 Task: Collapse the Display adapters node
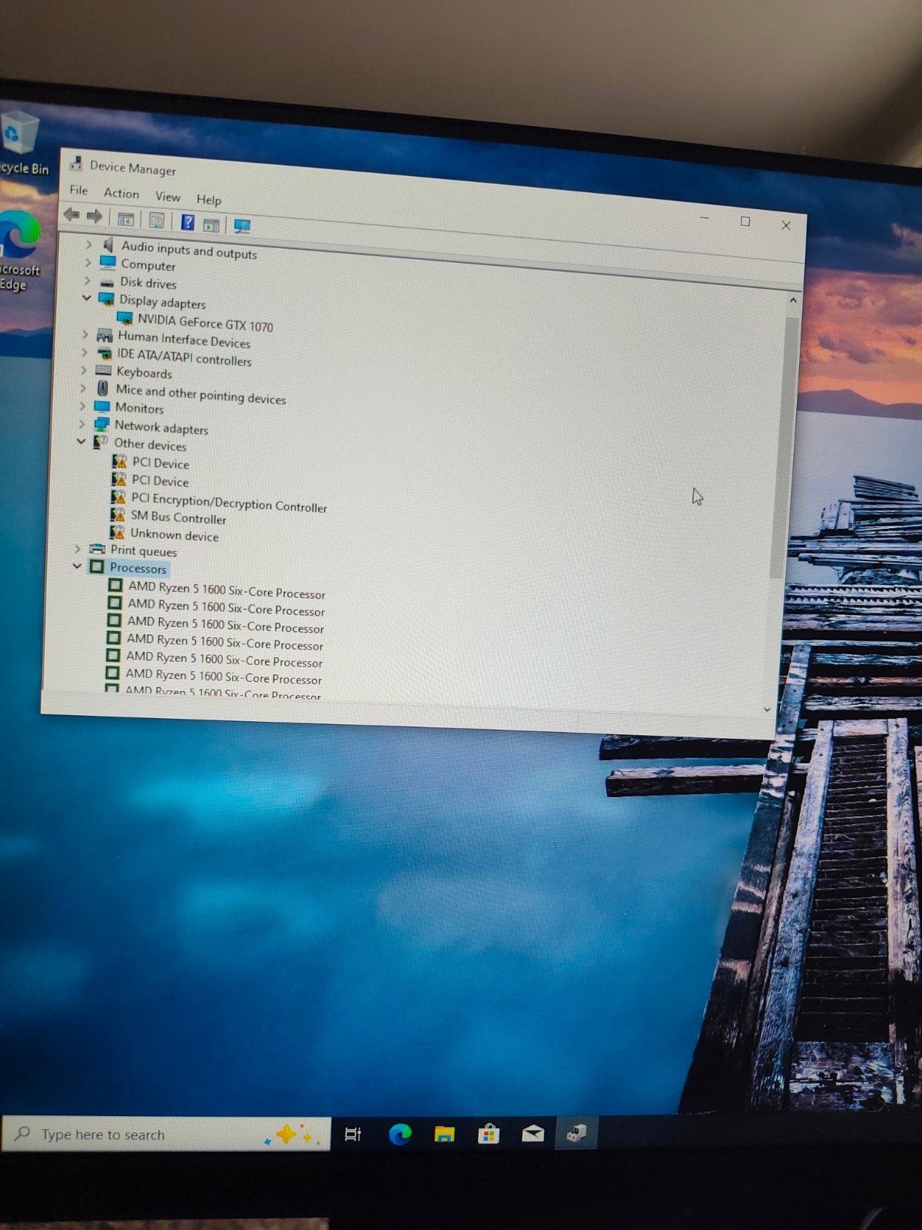[86, 298]
